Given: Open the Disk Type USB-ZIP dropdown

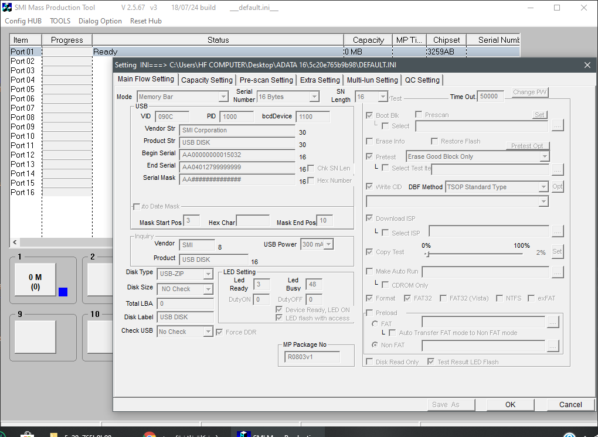Looking at the screenshot, I should click(208, 274).
